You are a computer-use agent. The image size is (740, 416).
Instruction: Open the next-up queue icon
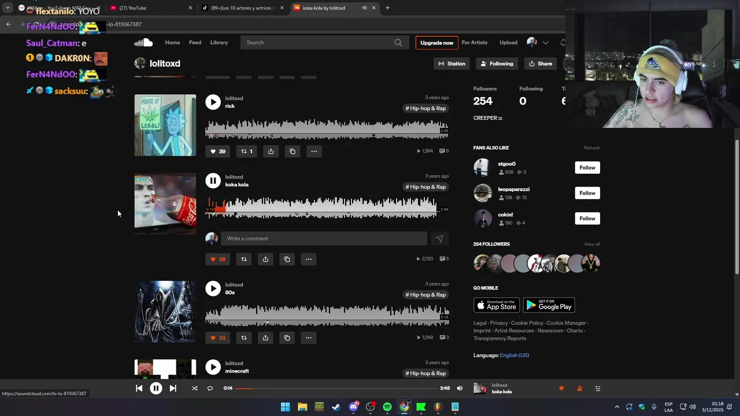tap(598, 388)
